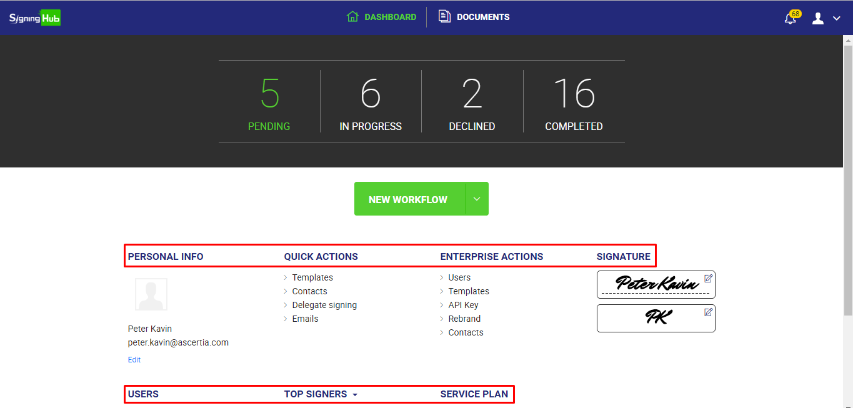The height and width of the screenshot is (408, 853).
Task: Go to the Dashboard tab
Action: point(390,17)
